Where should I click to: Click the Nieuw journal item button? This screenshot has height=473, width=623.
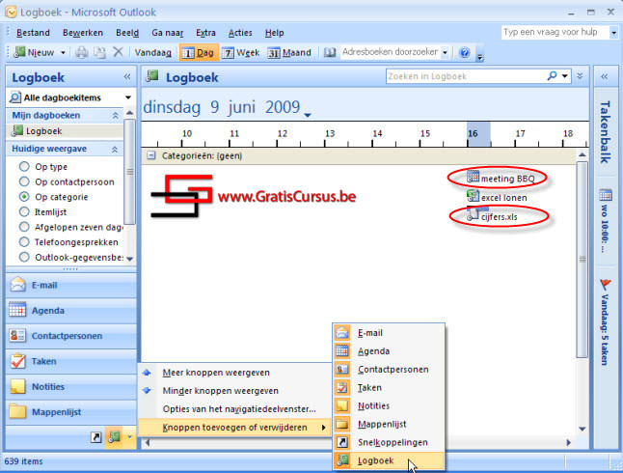pos(34,52)
